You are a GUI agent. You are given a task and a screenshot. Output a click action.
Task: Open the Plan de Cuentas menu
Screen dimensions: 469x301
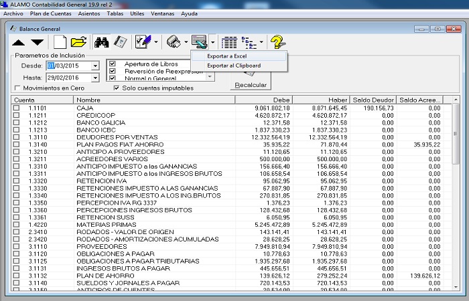50,13
